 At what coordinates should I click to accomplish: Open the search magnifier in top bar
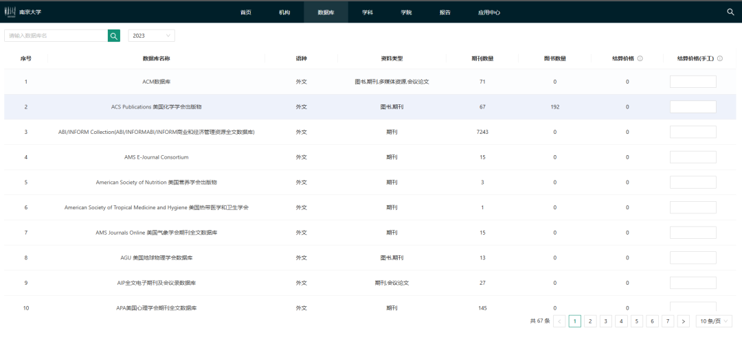click(x=730, y=12)
